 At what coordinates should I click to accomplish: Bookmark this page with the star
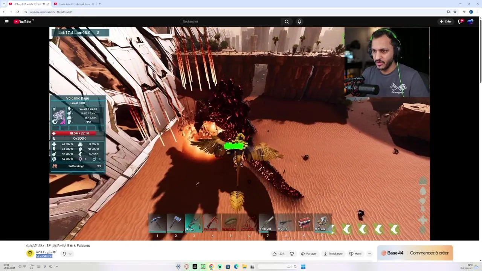pyautogui.click(x=455, y=12)
